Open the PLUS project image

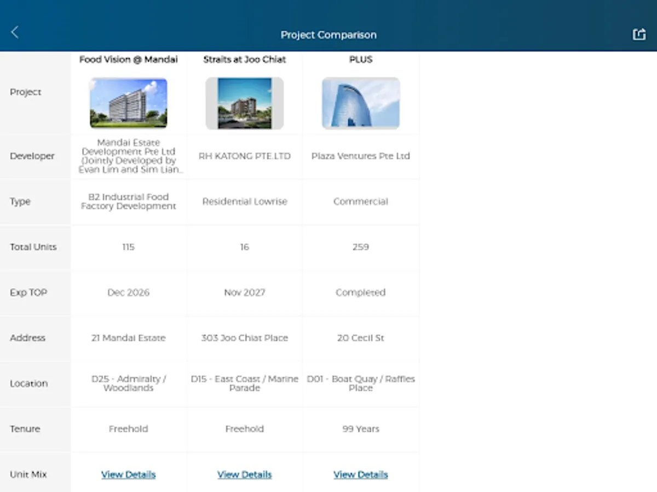coord(360,103)
